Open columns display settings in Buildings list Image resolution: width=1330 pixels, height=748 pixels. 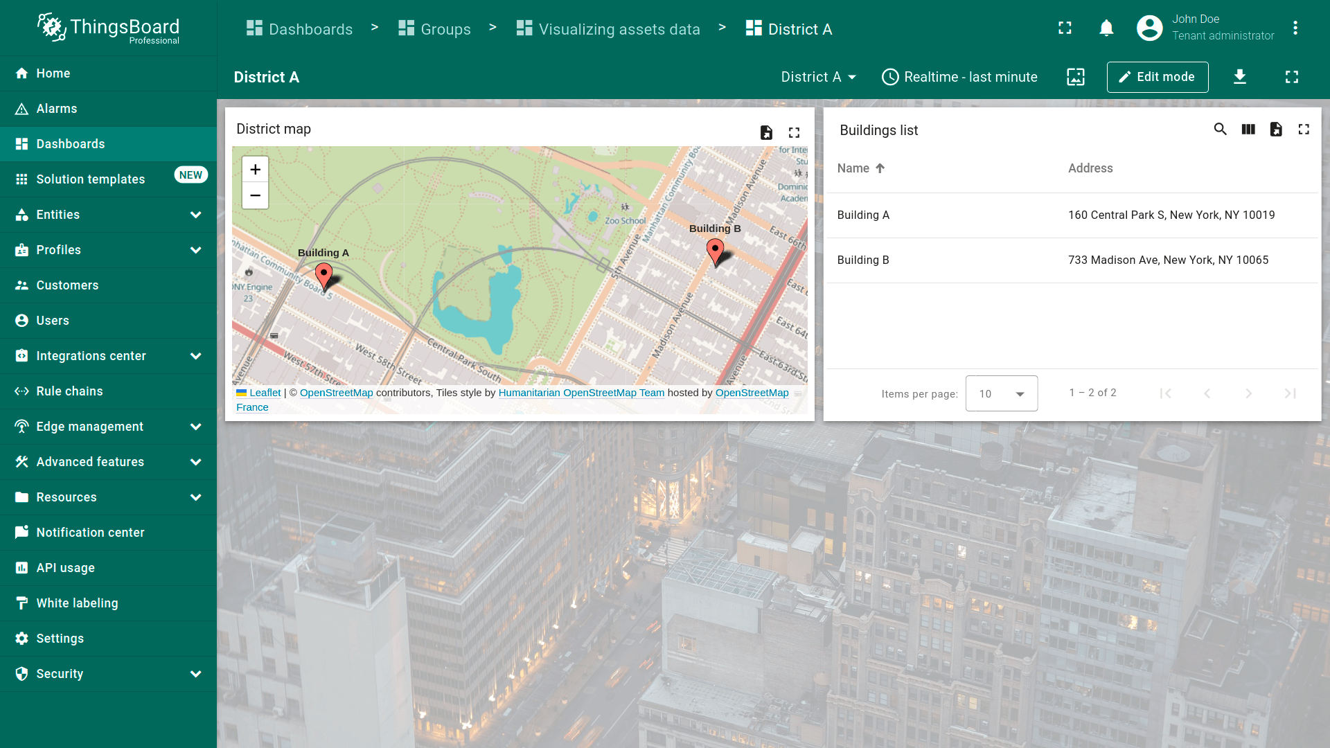coord(1248,130)
